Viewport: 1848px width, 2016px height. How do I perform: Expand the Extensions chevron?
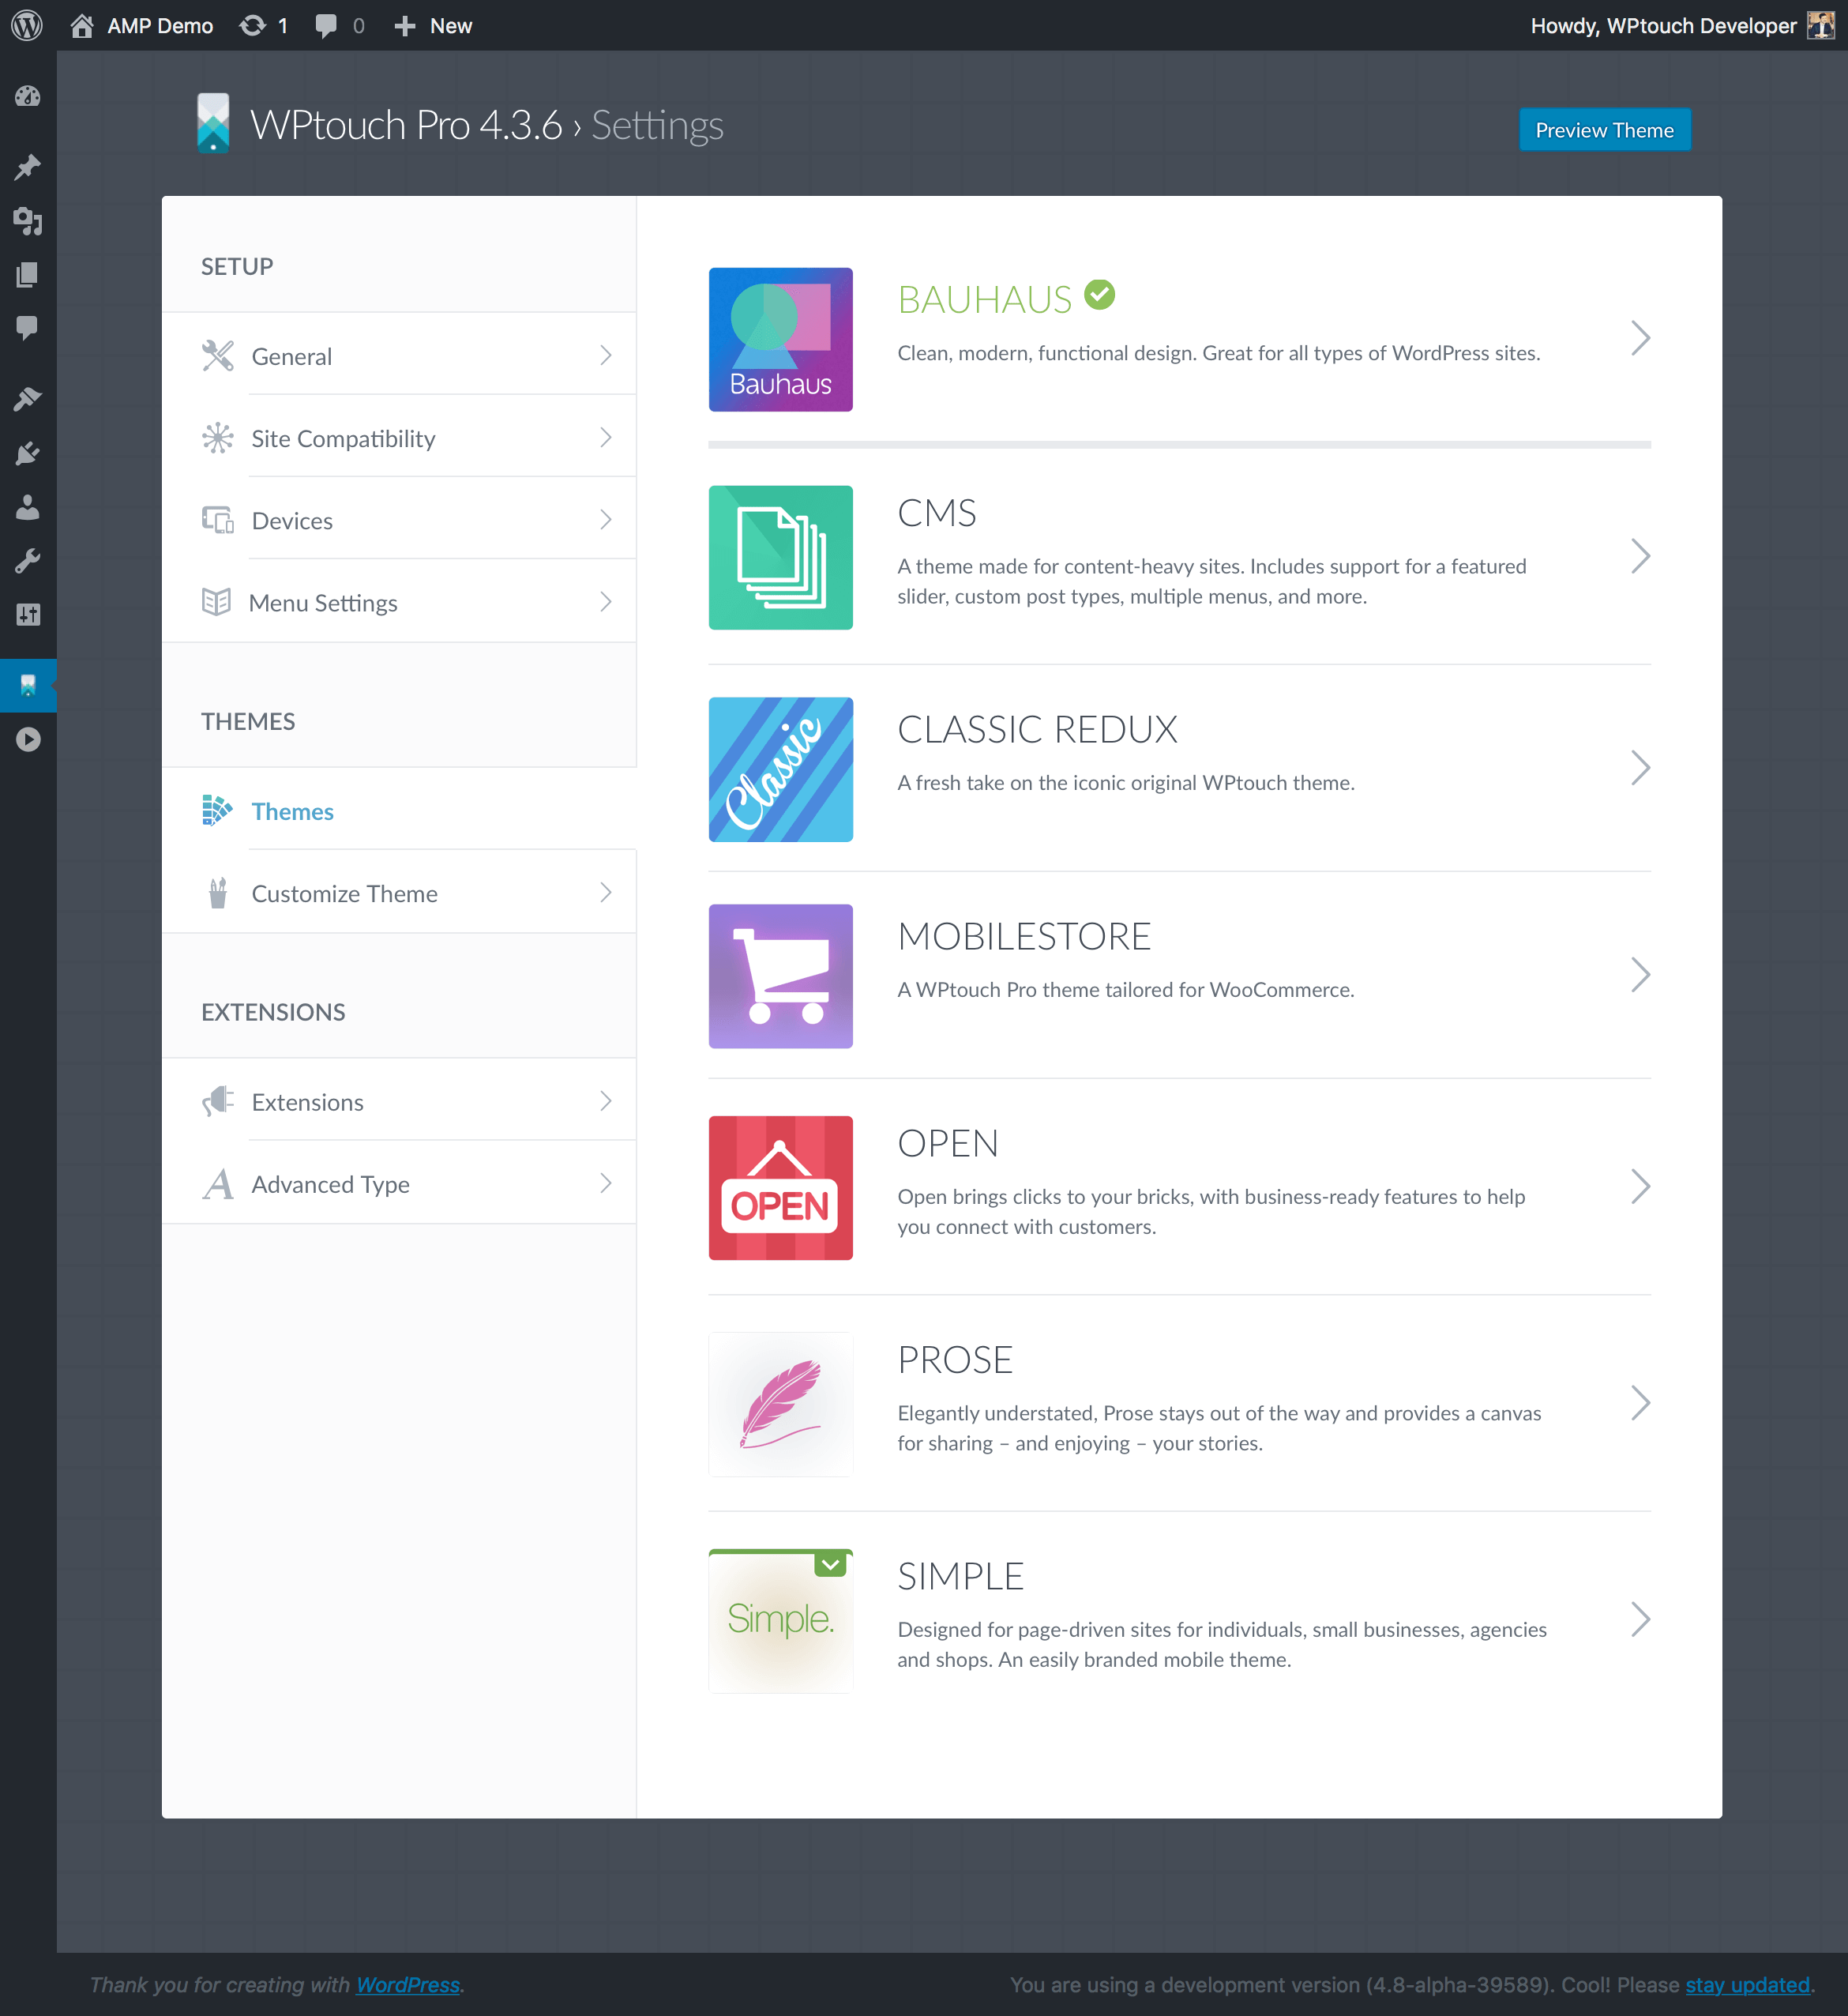pyautogui.click(x=605, y=1100)
